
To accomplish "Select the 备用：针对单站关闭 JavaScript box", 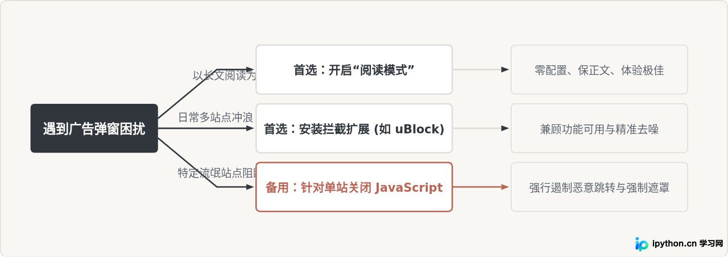I will coord(354,187).
